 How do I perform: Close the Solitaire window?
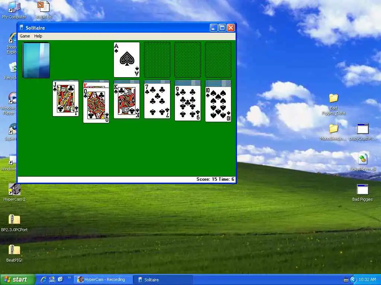231,28
